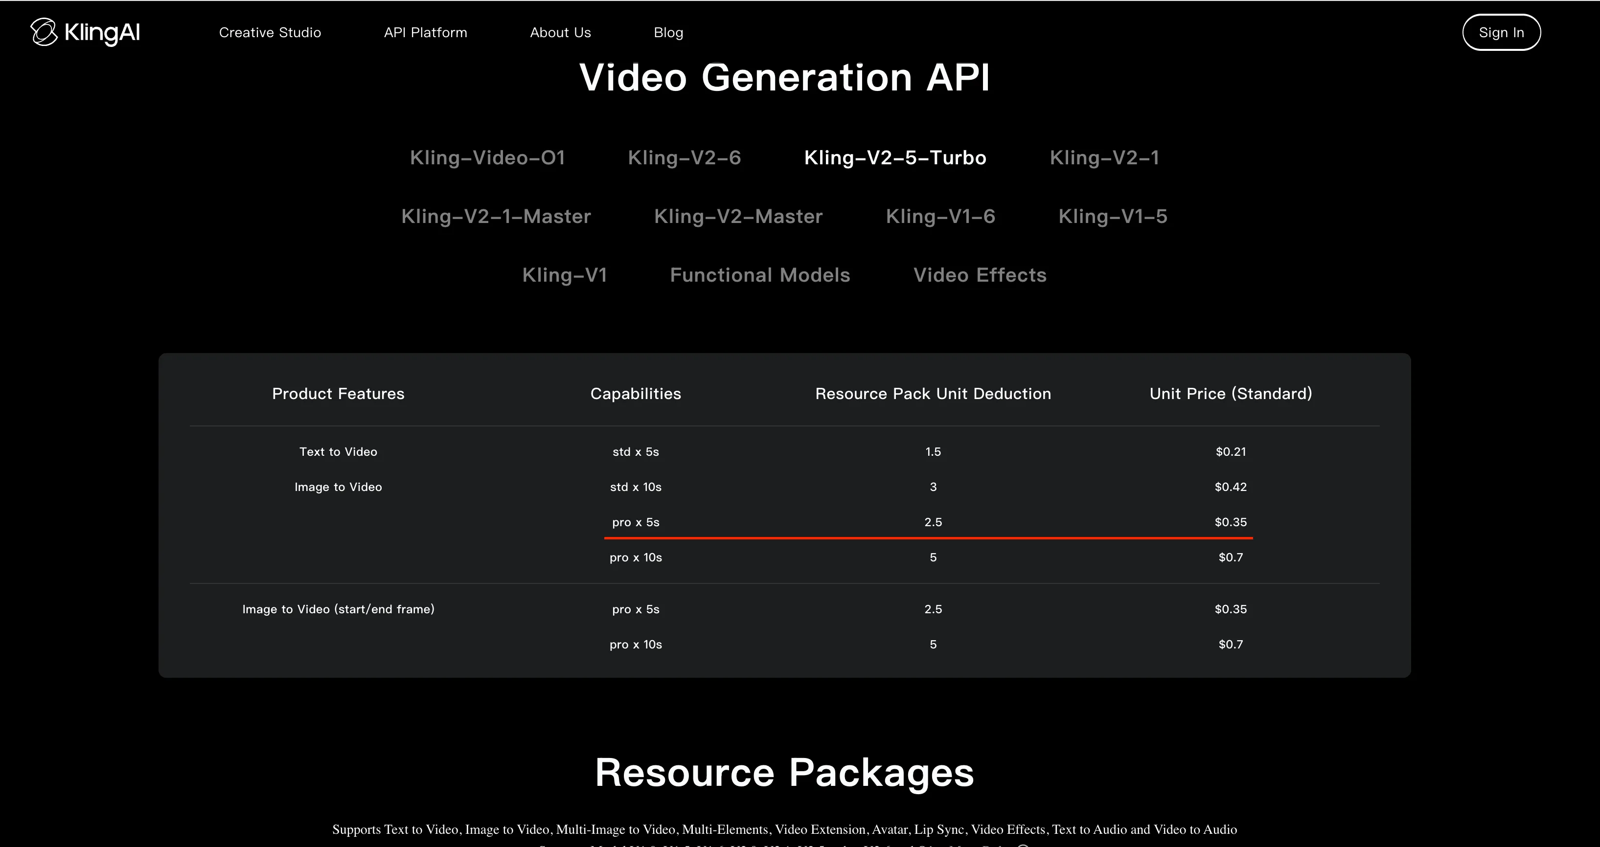Click the Image to Video (start/end frame) row

point(338,609)
